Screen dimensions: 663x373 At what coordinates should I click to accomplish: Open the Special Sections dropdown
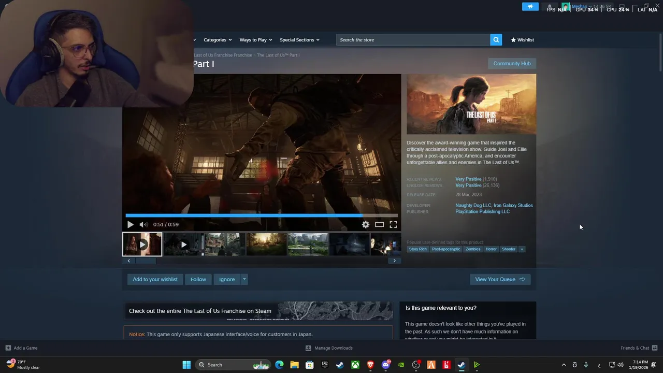(299, 40)
